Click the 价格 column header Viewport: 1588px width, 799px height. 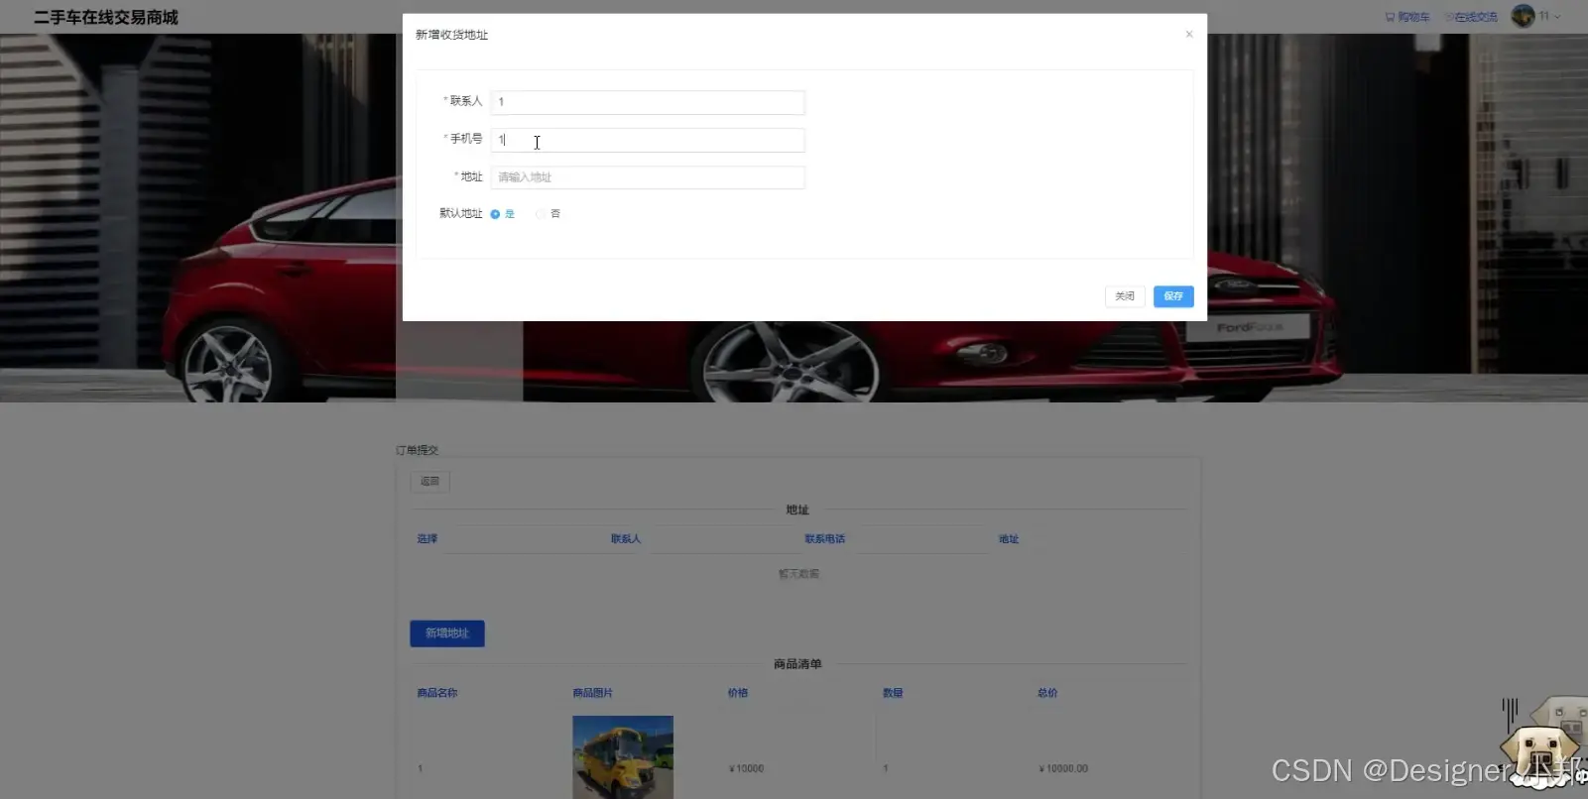coord(738,693)
